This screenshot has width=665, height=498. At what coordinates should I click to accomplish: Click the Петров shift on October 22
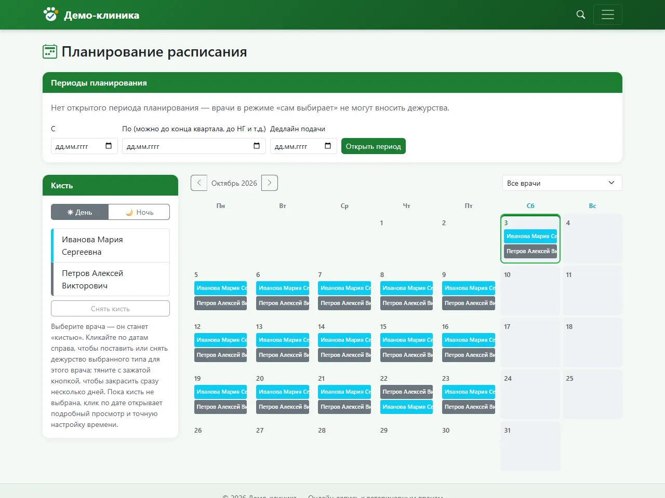[406, 392]
